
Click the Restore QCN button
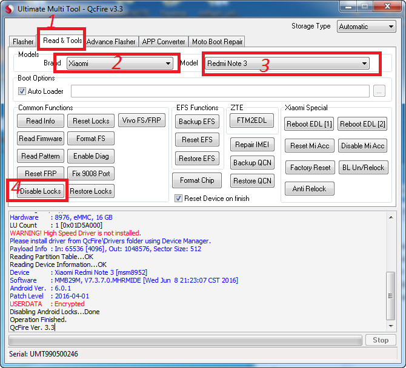click(x=252, y=180)
